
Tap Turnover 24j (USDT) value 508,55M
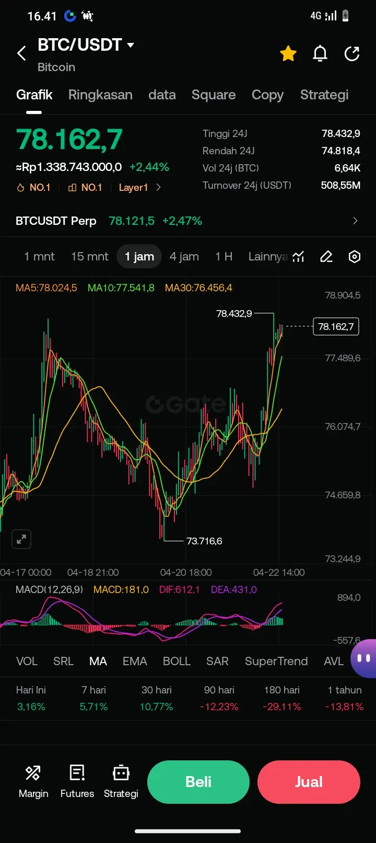pos(340,185)
